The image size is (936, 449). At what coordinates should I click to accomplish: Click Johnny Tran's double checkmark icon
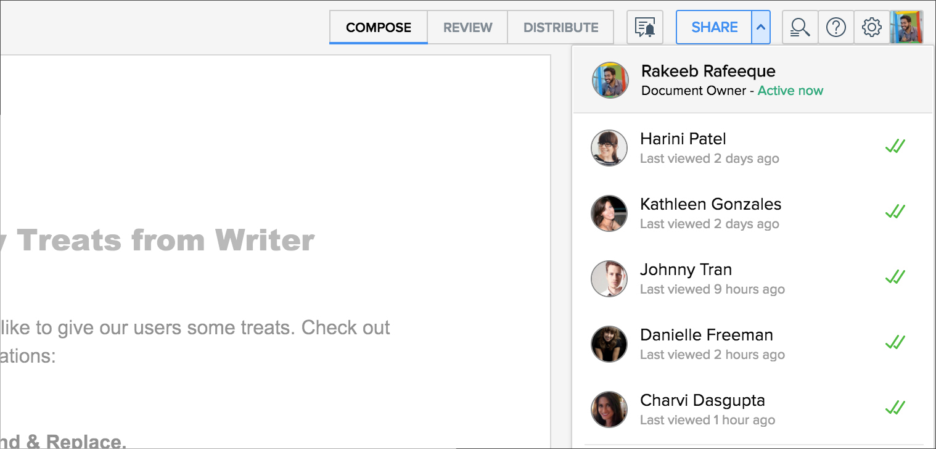(895, 278)
